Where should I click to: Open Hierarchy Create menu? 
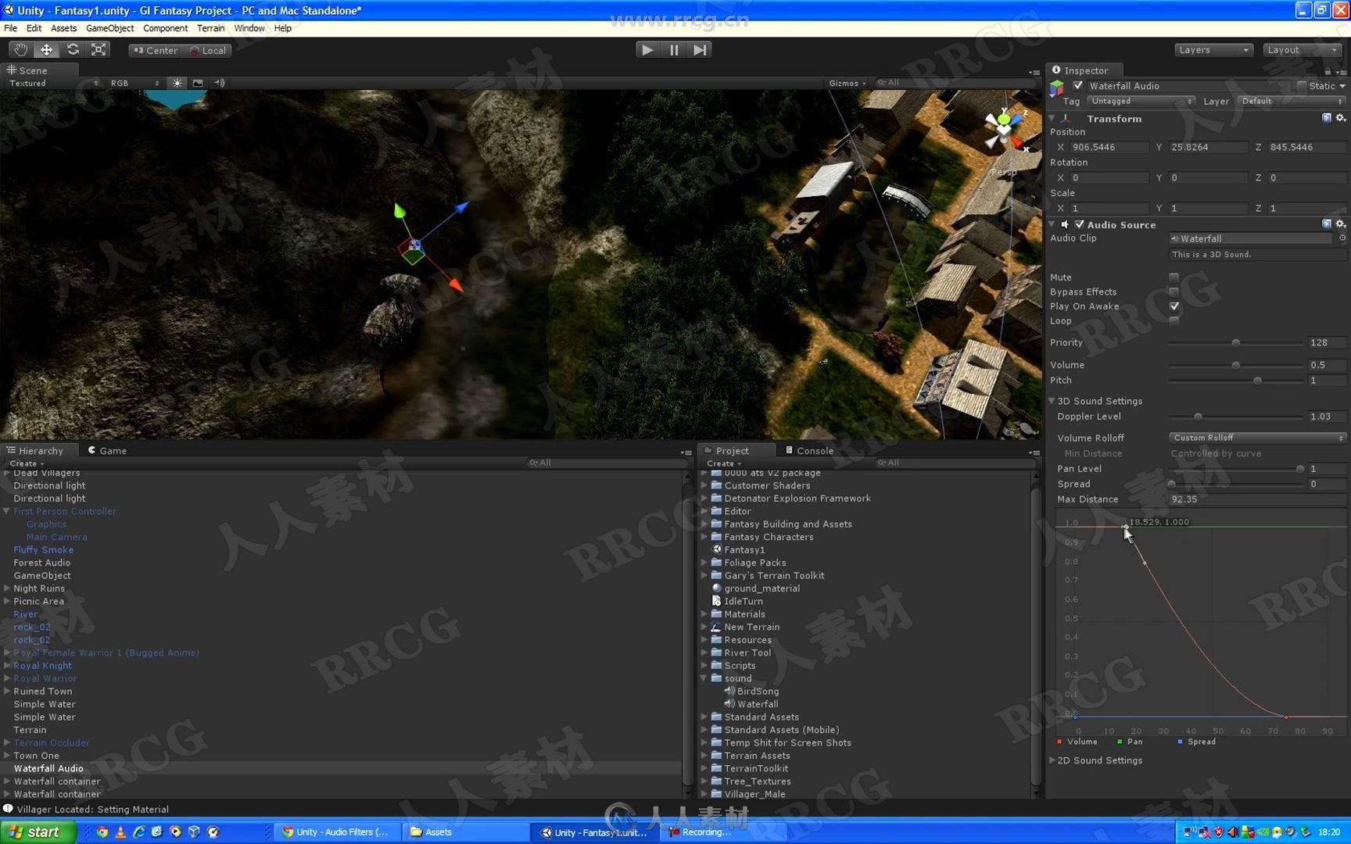click(x=27, y=463)
